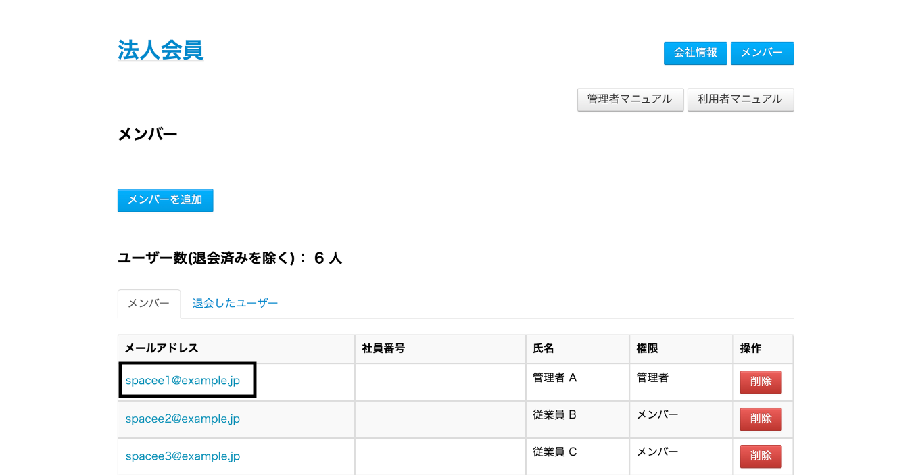Image resolution: width=914 pixels, height=476 pixels.
Task: Switch to the 退会したユーザー tab
Action: tap(235, 304)
